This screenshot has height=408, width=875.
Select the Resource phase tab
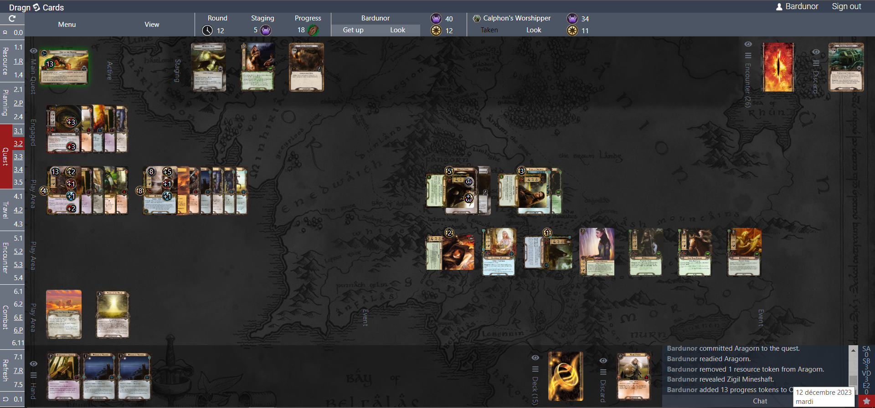click(5, 61)
